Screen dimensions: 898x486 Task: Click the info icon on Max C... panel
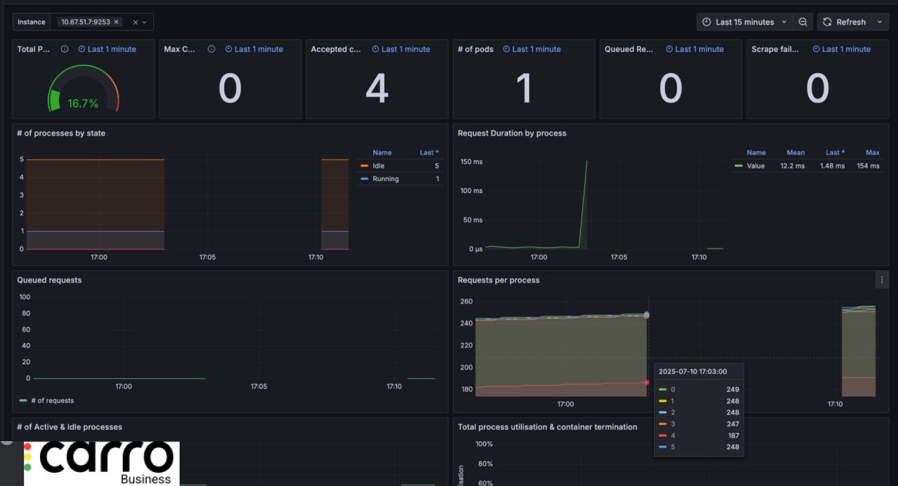click(211, 49)
